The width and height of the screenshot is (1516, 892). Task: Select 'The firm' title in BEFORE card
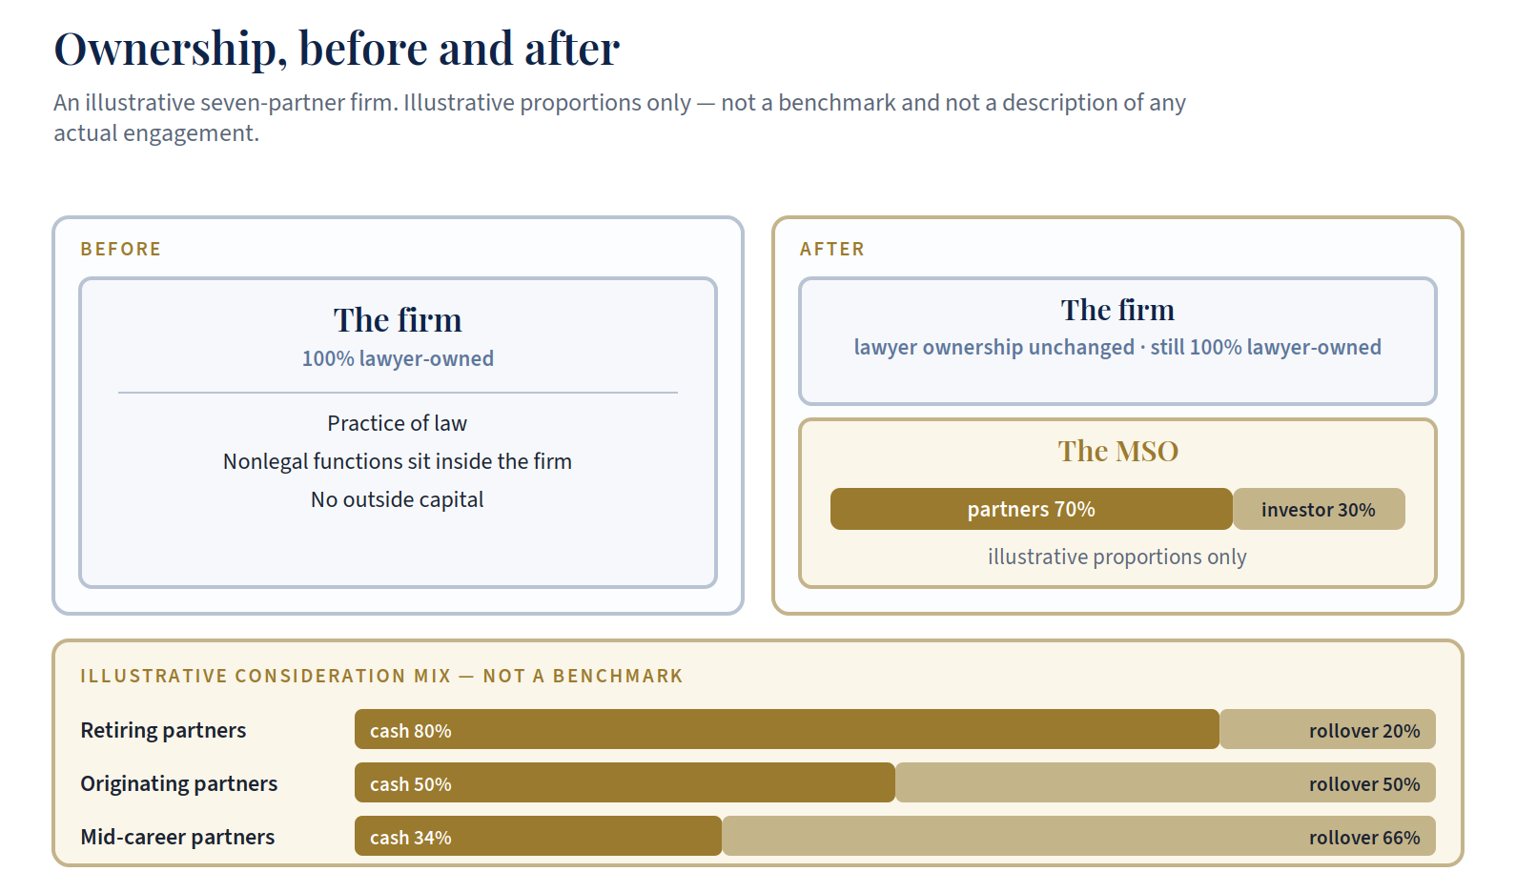point(398,320)
